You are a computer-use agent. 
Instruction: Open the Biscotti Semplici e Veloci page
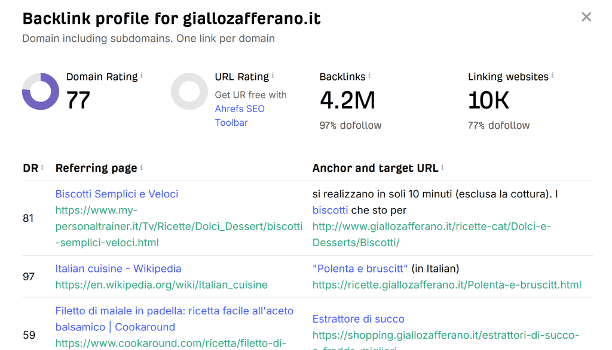tap(117, 194)
